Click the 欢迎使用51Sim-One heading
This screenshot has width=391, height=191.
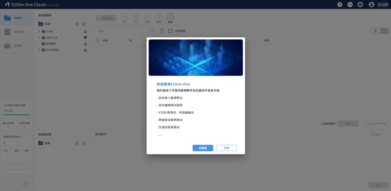click(x=173, y=84)
